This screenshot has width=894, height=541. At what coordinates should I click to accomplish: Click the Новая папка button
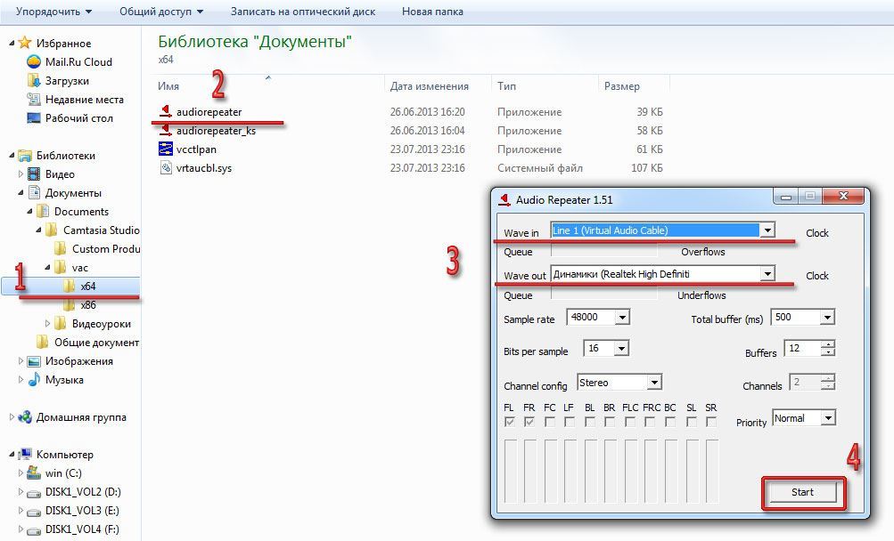pos(432,12)
